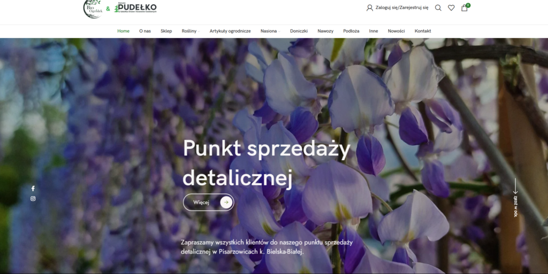Expand the Nasiona dropdown menu
Image resolution: width=548 pixels, height=274 pixels.
point(270,31)
